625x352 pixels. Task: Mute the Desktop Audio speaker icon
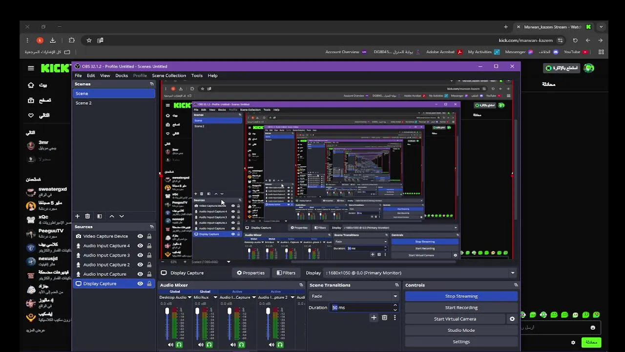pos(170,345)
